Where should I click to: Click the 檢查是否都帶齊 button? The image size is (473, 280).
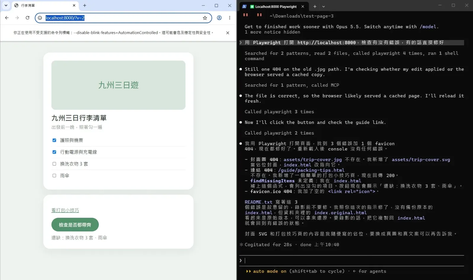[x=75, y=225]
